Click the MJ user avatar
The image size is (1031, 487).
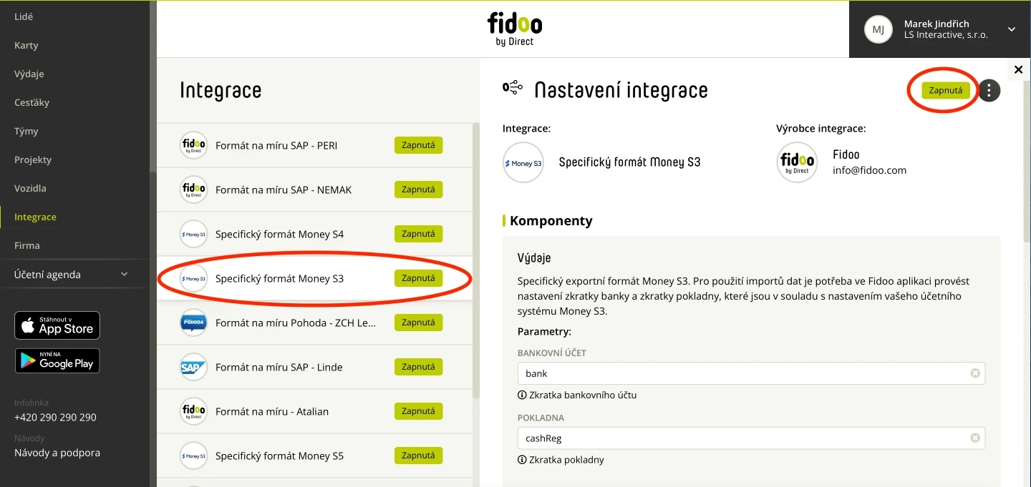tap(878, 29)
